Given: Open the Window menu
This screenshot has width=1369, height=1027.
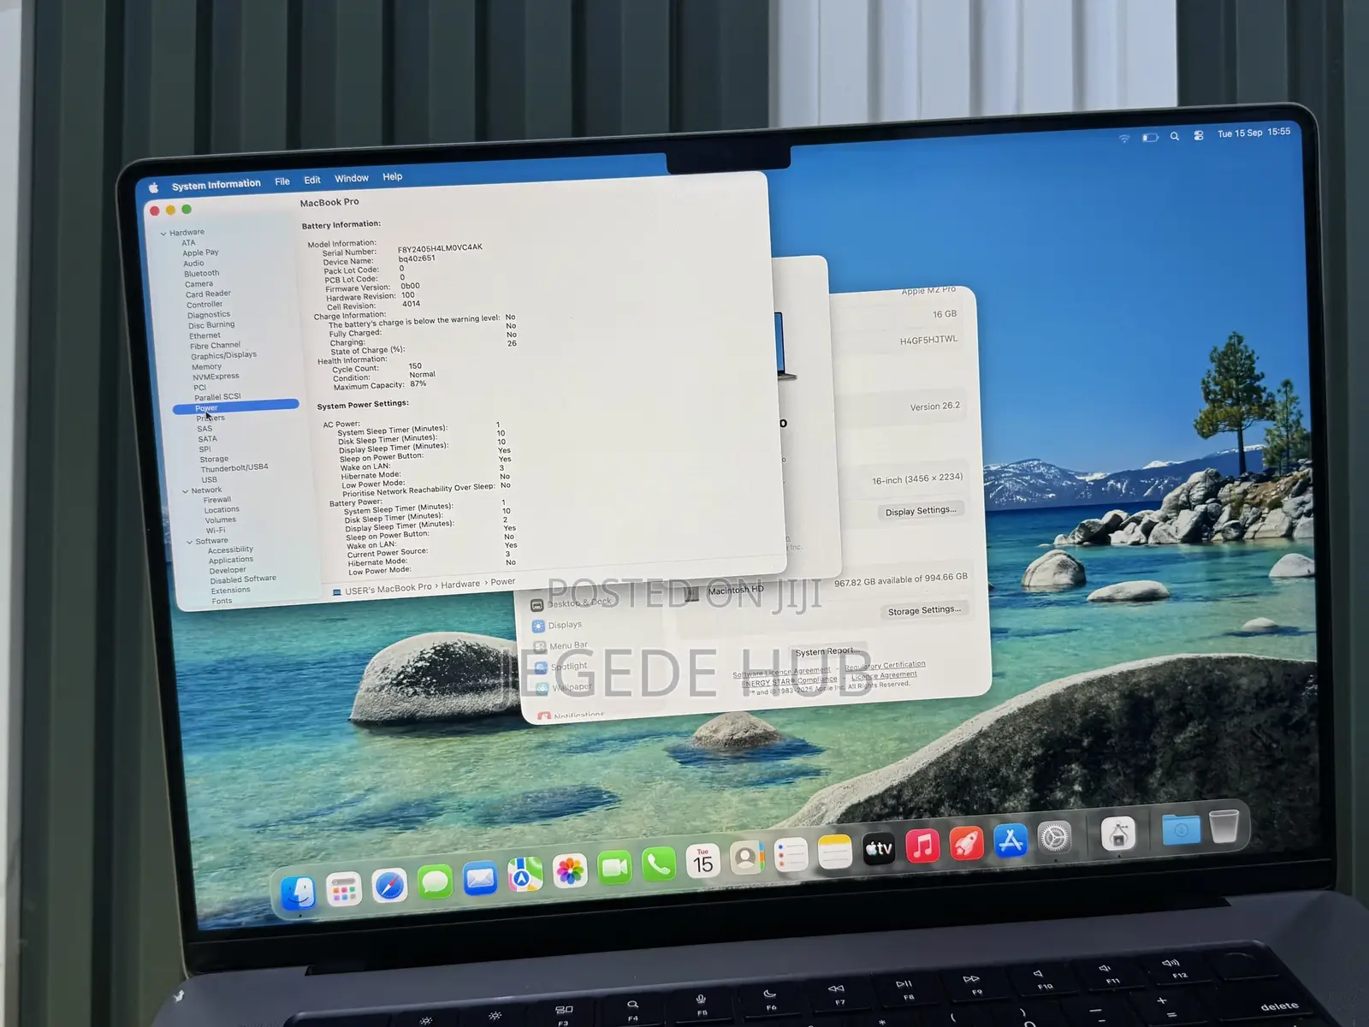Looking at the screenshot, I should (x=352, y=178).
